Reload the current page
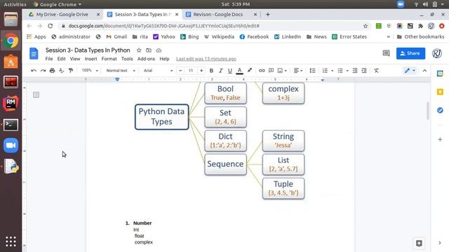The height and width of the screenshot is (252, 449). tap(51, 26)
